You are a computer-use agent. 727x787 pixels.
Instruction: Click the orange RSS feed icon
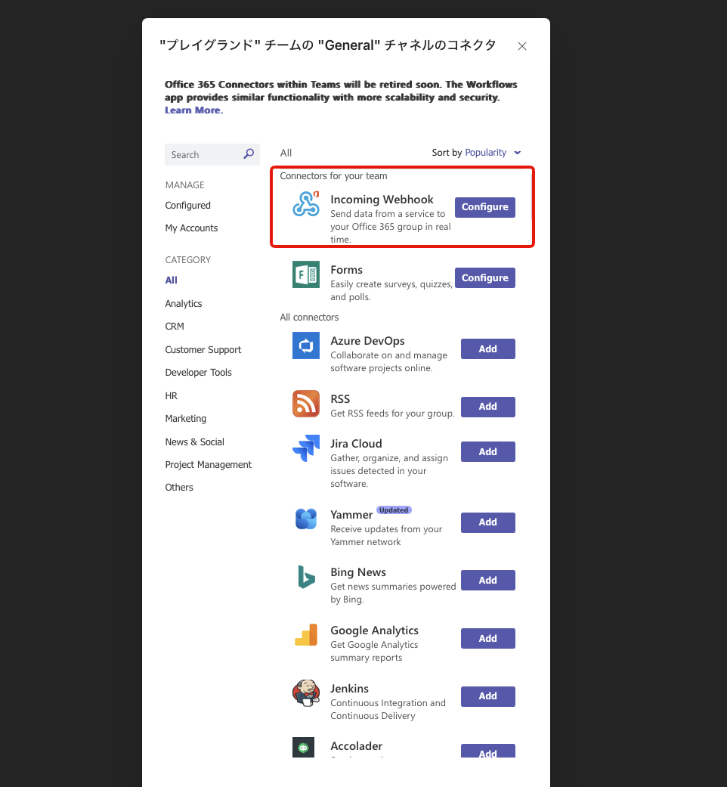pos(306,404)
